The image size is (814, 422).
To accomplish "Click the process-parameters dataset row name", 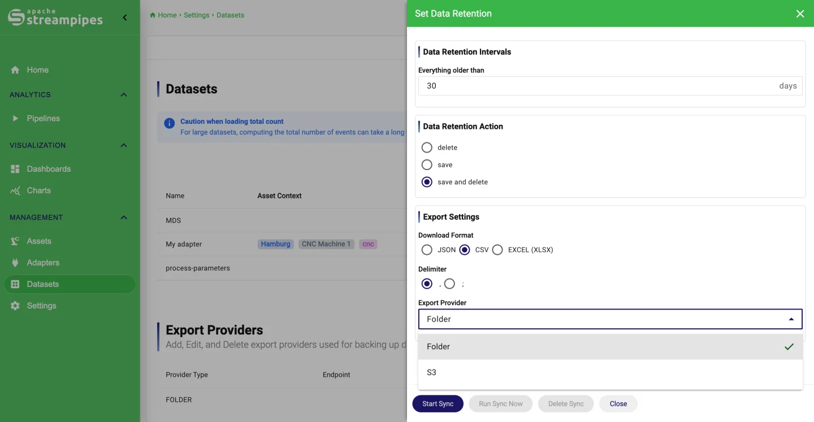I will [x=198, y=268].
